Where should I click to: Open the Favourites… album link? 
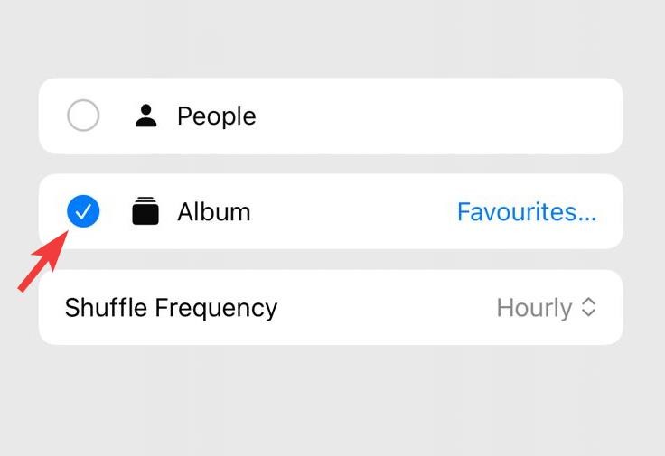tap(526, 212)
